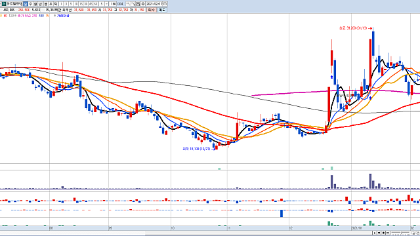Click the tallest volume bar in January
Screen dimensions: 420x236
370,182
